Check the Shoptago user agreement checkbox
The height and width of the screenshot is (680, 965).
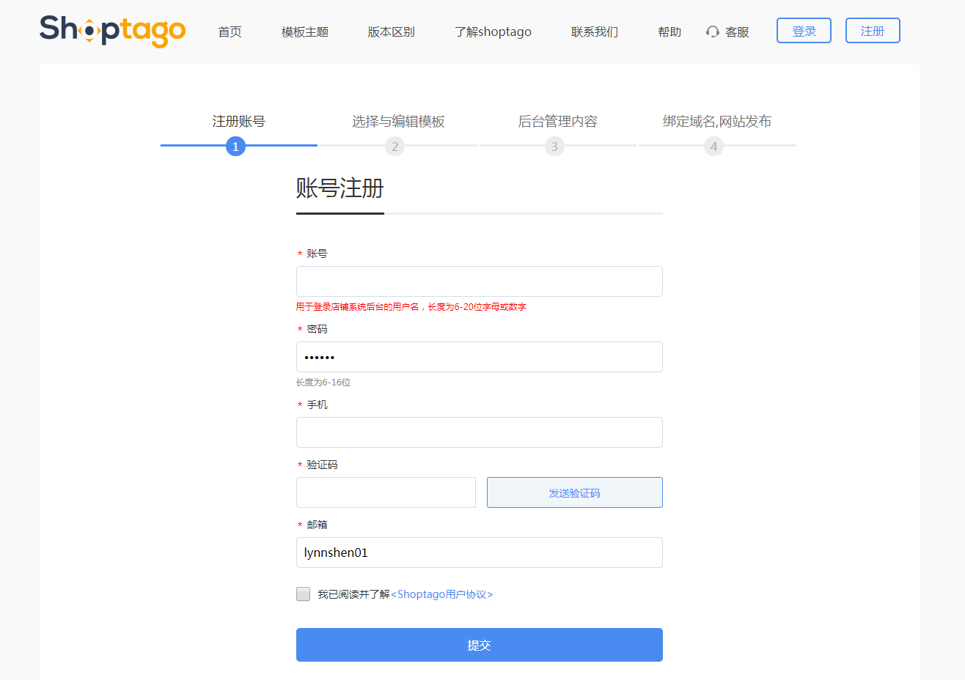point(303,594)
